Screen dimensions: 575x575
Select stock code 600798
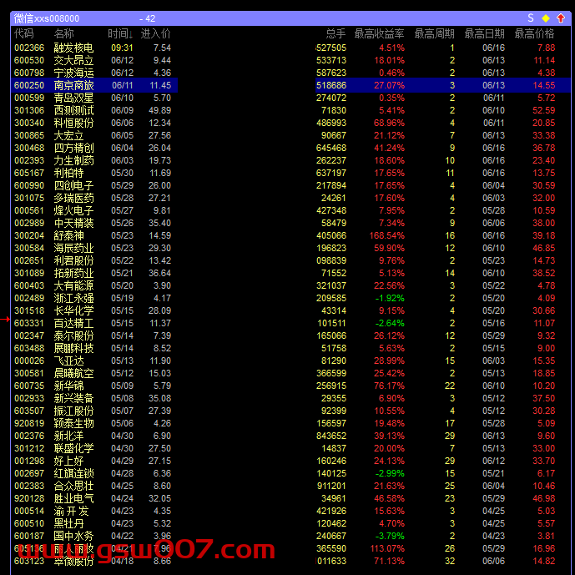coord(29,73)
